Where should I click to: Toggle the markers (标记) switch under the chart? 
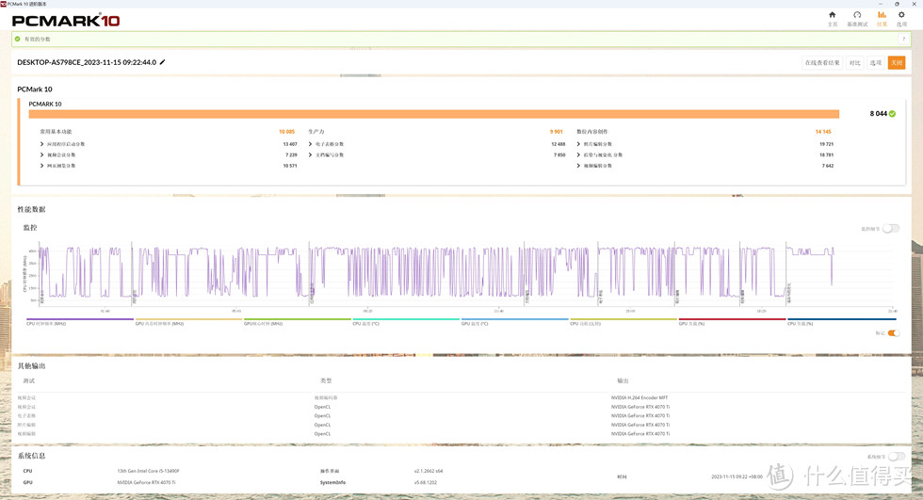(x=894, y=333)
